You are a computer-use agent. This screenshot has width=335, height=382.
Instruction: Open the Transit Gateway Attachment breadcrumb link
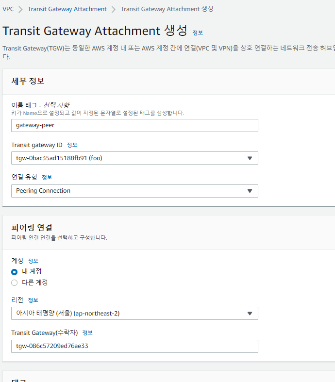click(67, 9)
